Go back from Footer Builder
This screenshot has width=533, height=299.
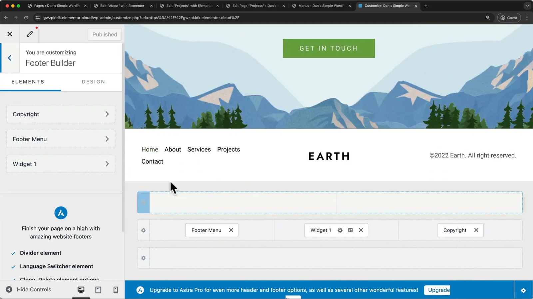coord(10,58)
